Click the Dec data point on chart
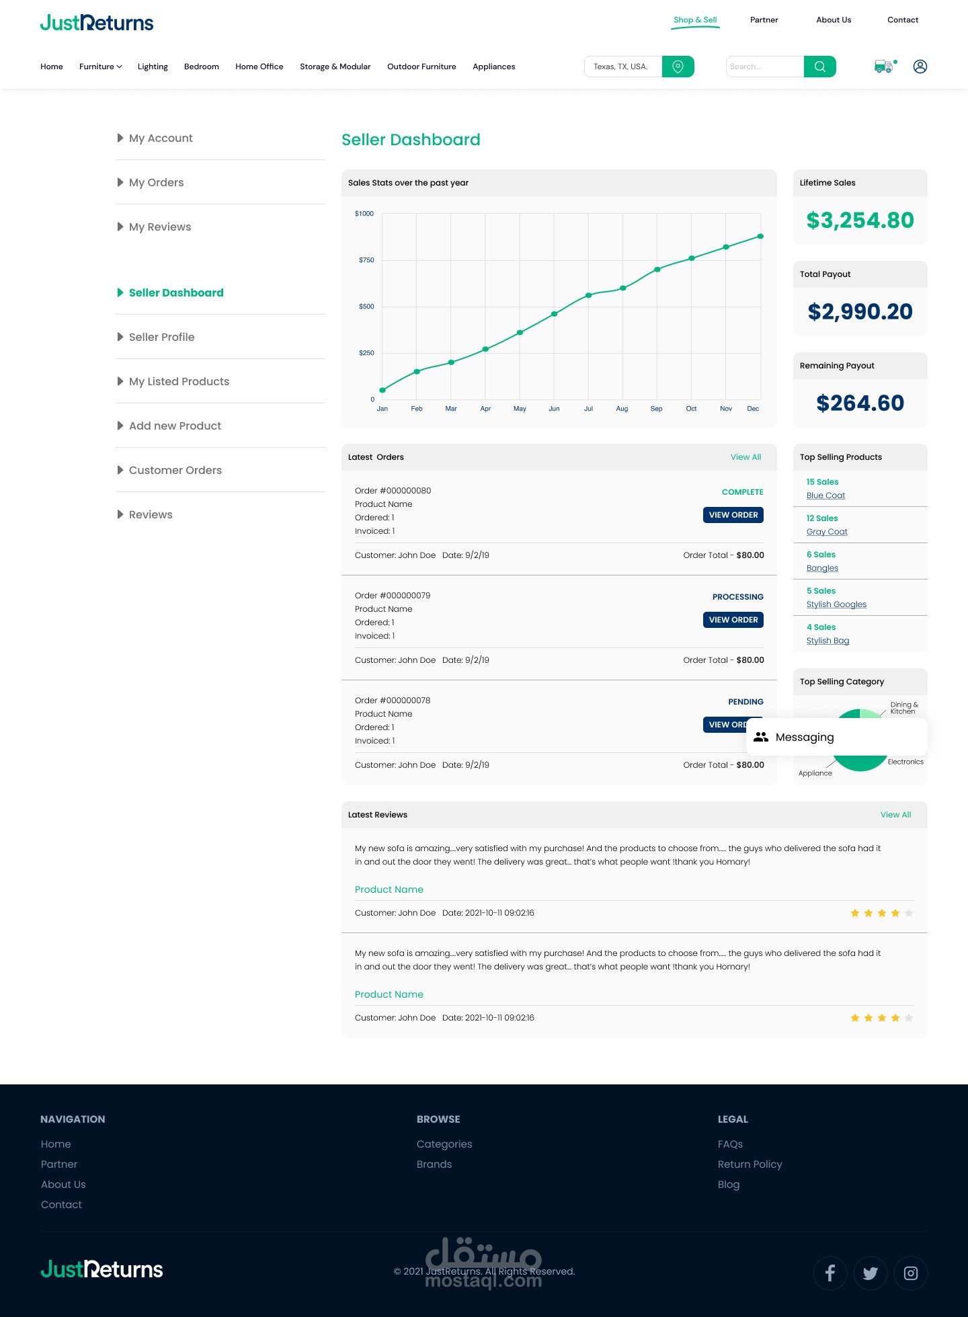 [x=760, y=236]
